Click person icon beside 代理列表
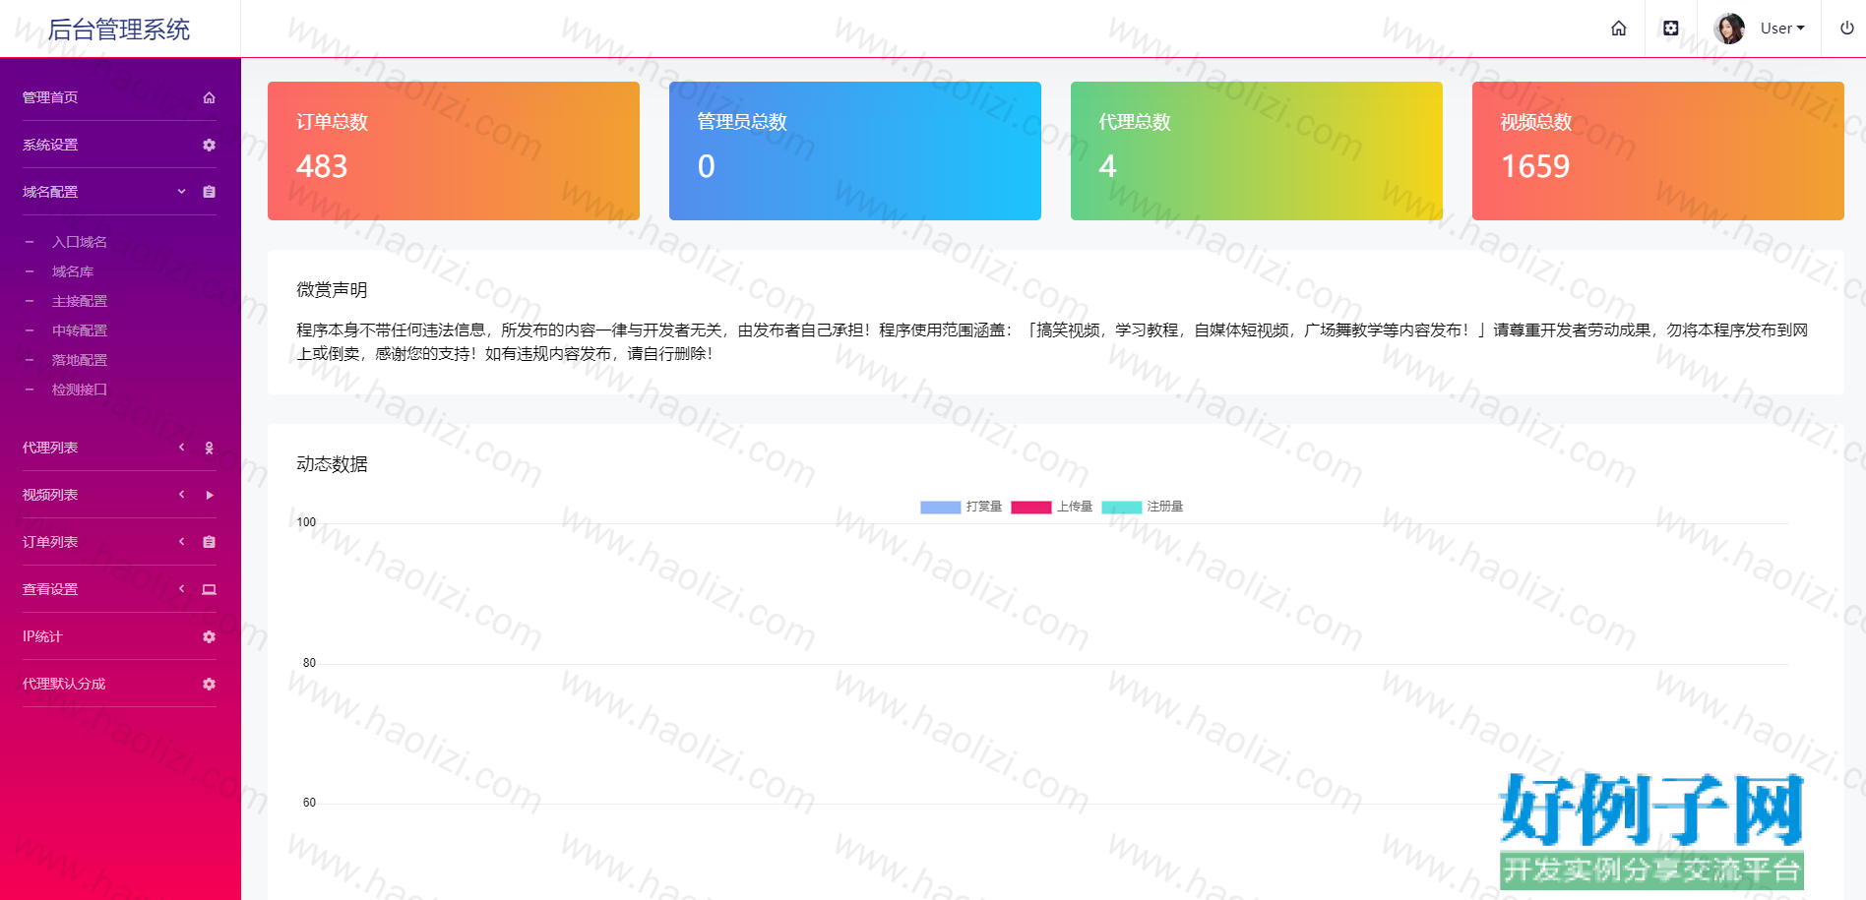 (209, 448)
